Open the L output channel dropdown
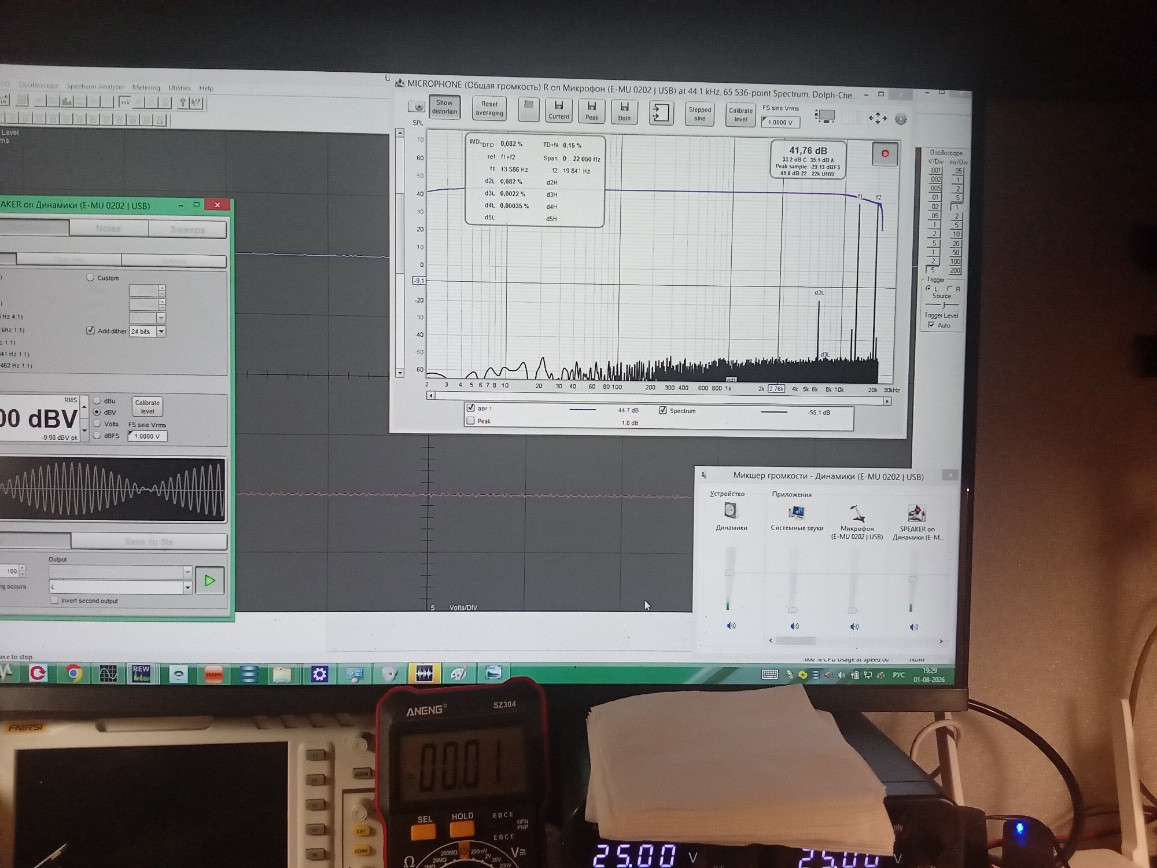The height and width of the screenshot is (868, 1157). pos(187,587)
